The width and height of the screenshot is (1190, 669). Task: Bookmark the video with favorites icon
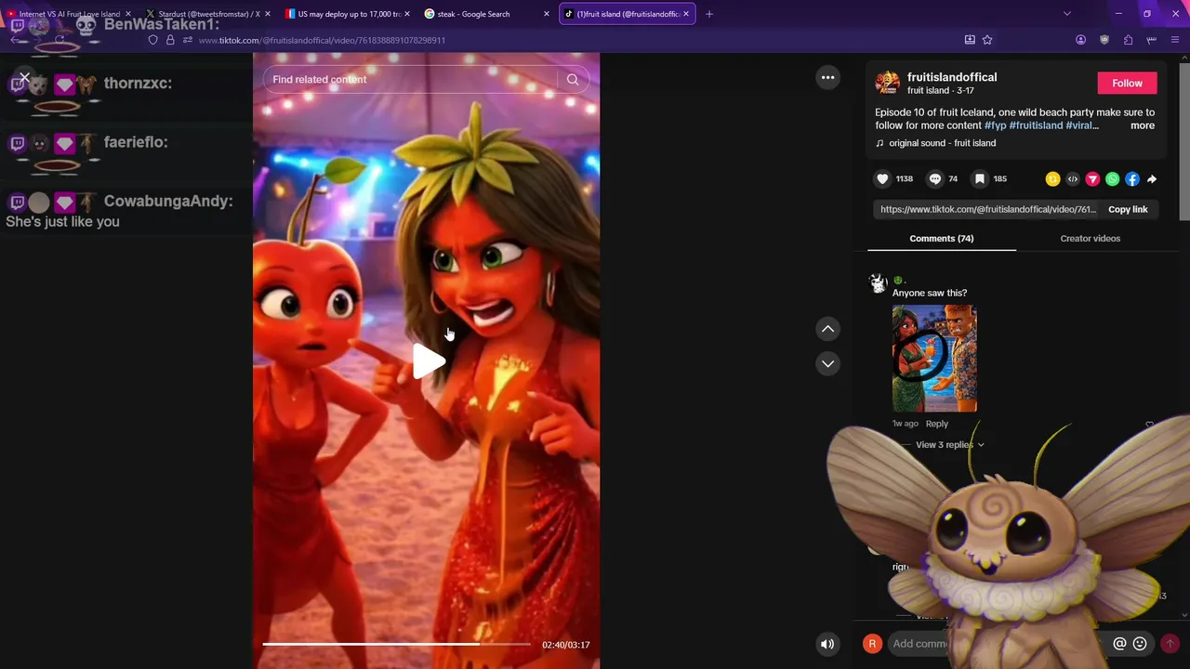[x=980, y=178]
